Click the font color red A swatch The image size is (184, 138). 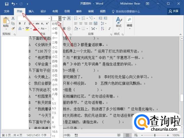tap(35, 29)
